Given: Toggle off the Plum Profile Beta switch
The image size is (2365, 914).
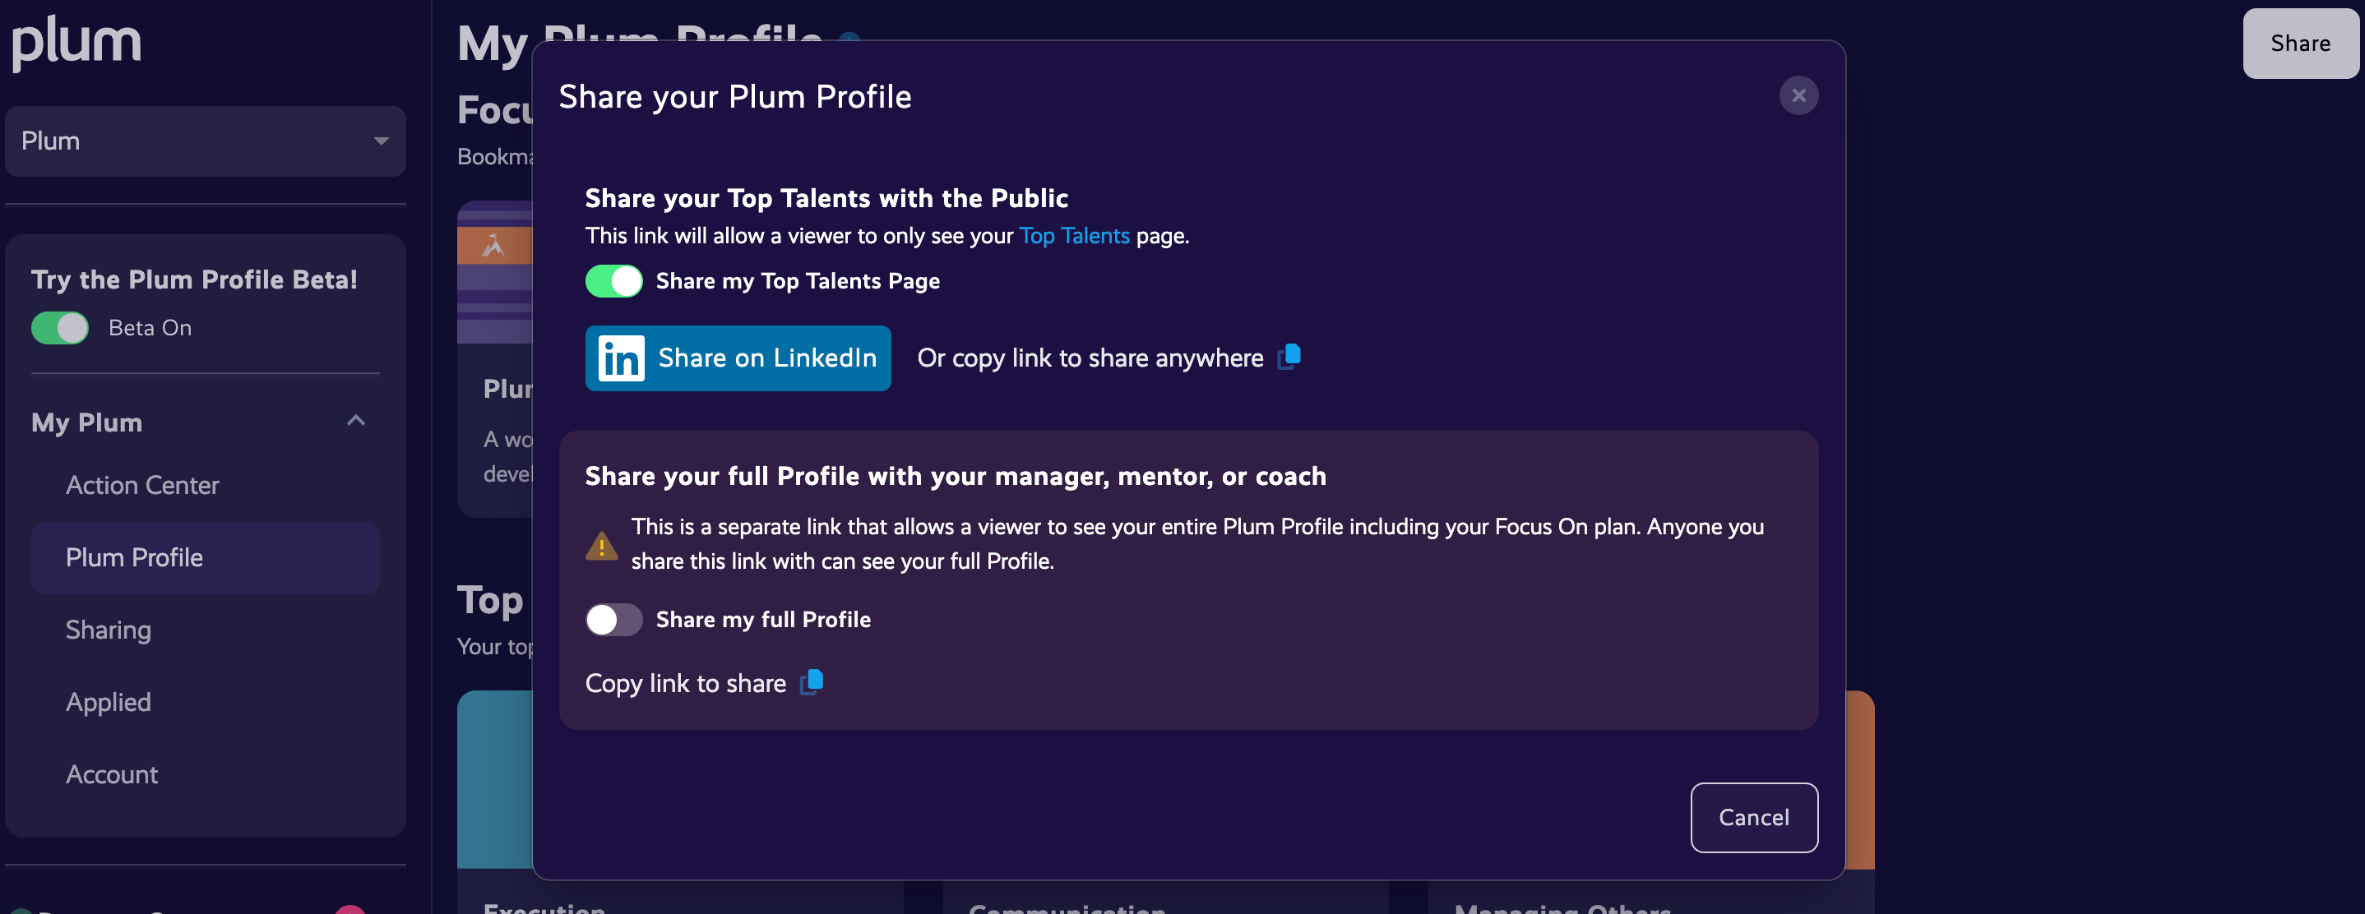Looking at the screenshot, I should click(x=58, y=328).
